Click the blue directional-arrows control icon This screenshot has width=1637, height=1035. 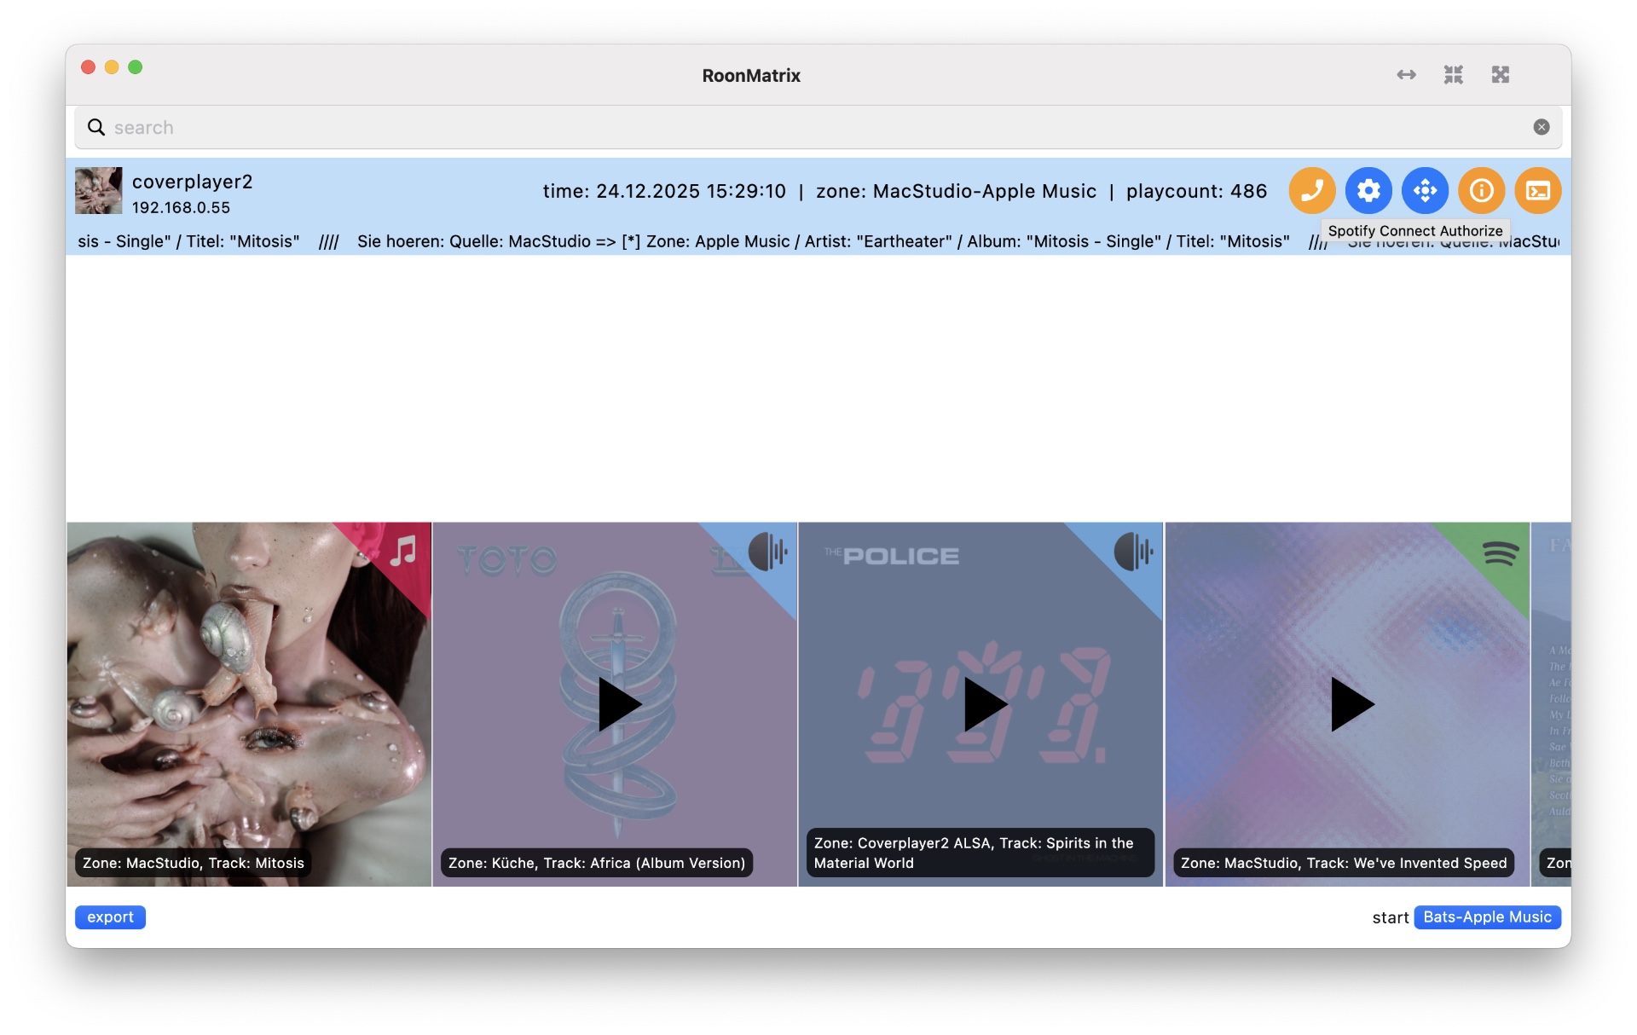[1425, 190]
